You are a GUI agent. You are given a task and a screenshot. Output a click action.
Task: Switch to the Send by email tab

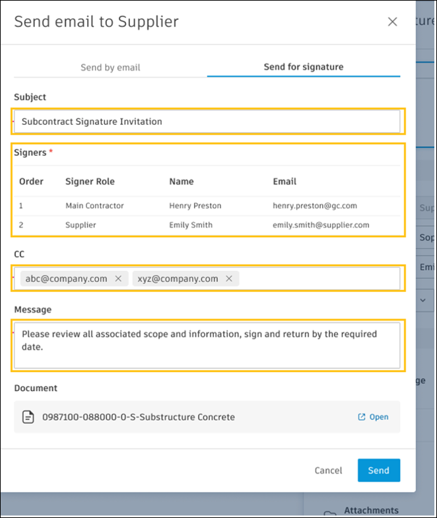pos(110,67)
